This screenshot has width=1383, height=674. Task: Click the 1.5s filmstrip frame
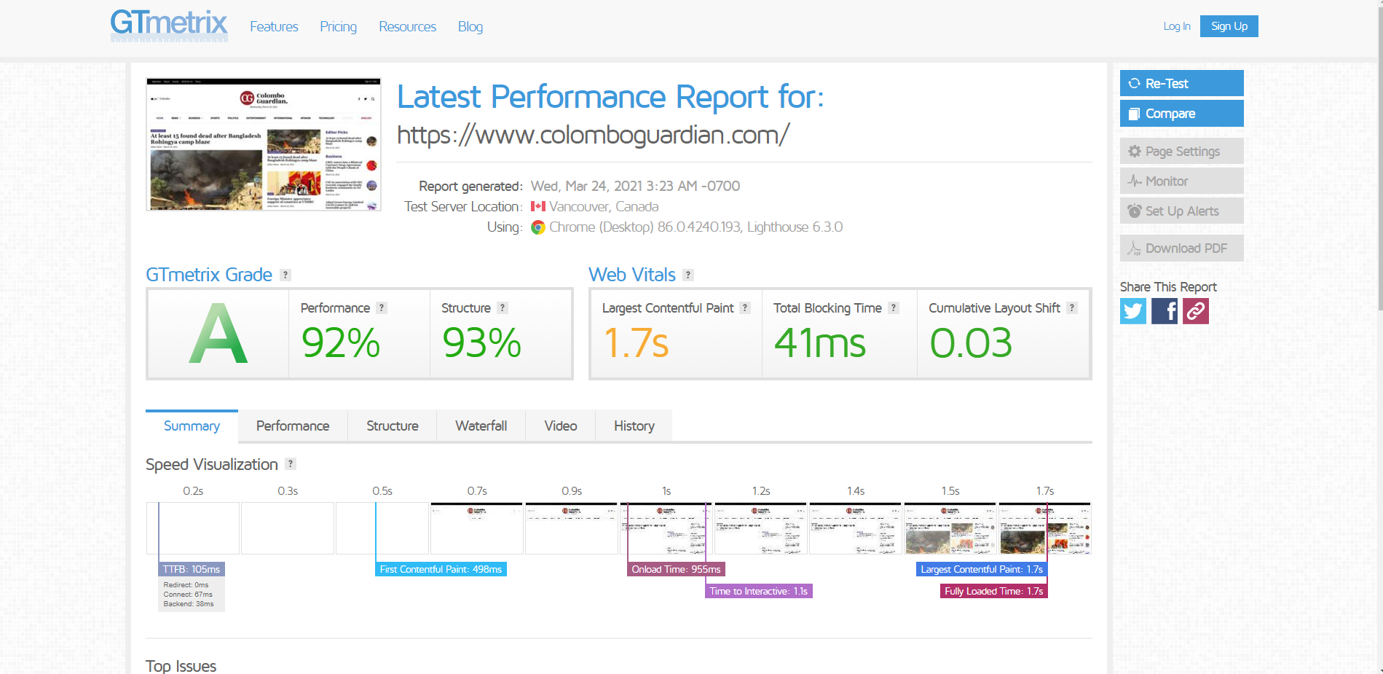pyautogui.click(x=950, y=528)
